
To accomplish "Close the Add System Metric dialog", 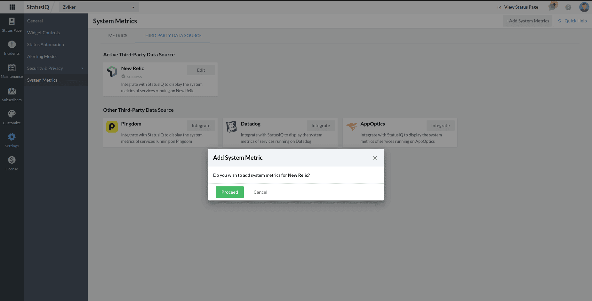I will tap(375, 158).
